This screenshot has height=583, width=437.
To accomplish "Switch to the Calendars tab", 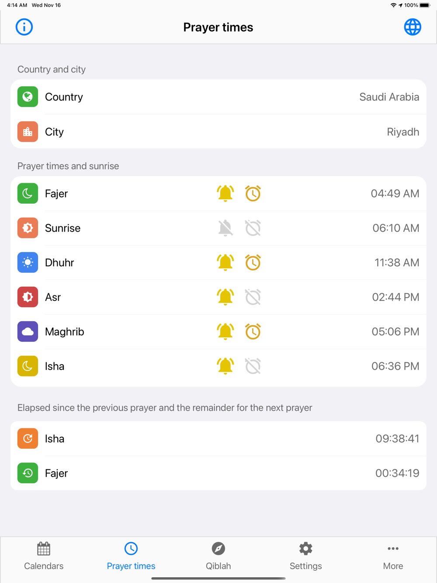I will pos(44,556).
